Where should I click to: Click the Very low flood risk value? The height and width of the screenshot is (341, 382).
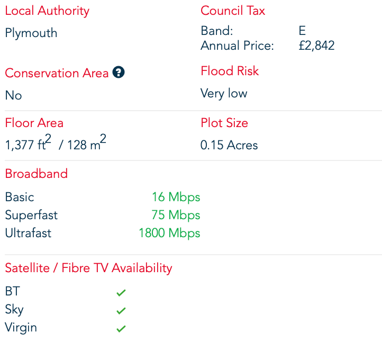224,94
